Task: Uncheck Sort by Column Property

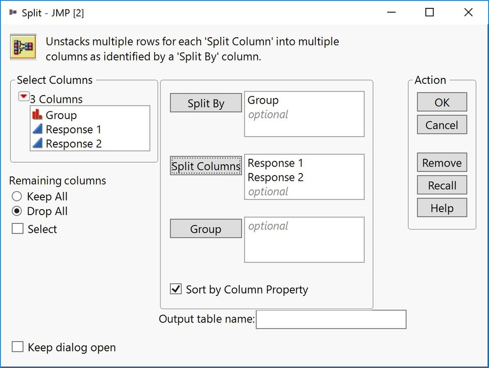Action: point(176,289)
